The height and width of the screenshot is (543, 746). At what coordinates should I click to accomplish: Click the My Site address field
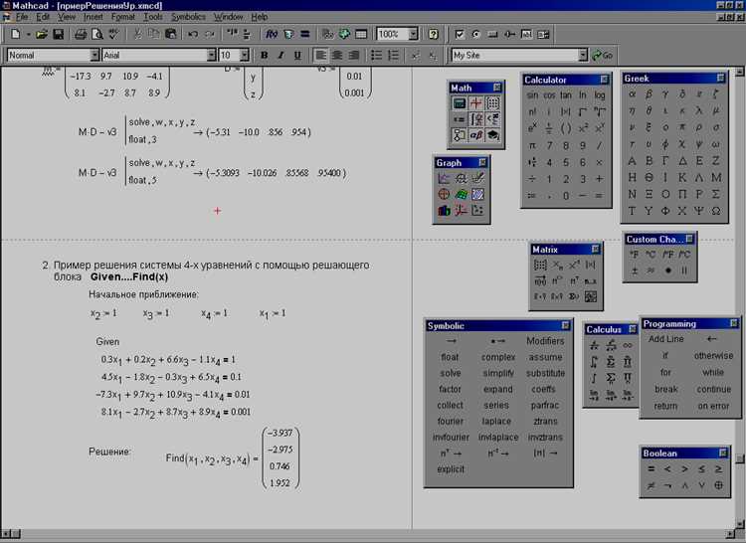pyautogui.click(x=515, y=55)
